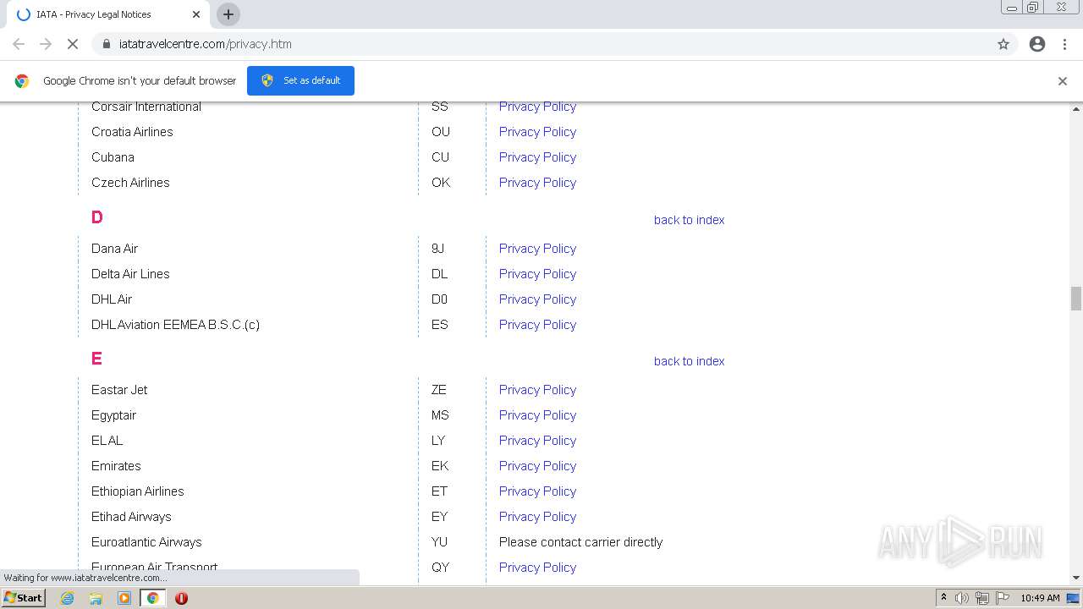Open the Windows Start menu
This screenshot has width=1083, height=609.
click(24, 598)
